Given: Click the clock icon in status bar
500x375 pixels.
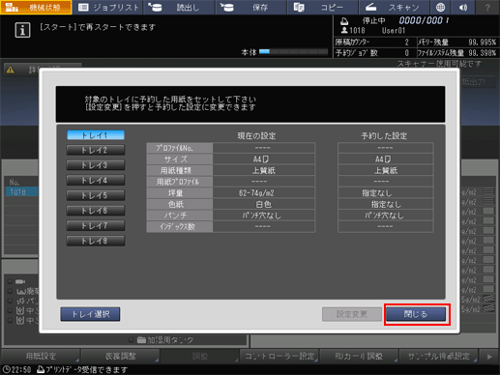Looking at the screenshot, I should [6, 369].
